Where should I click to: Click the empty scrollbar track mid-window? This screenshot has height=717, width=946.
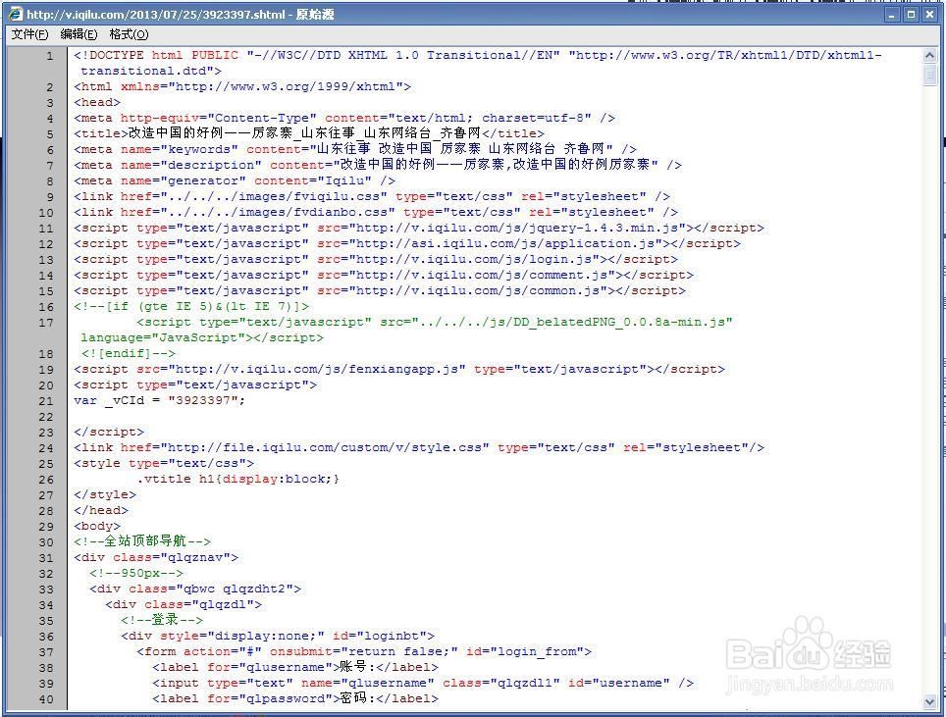930,392
